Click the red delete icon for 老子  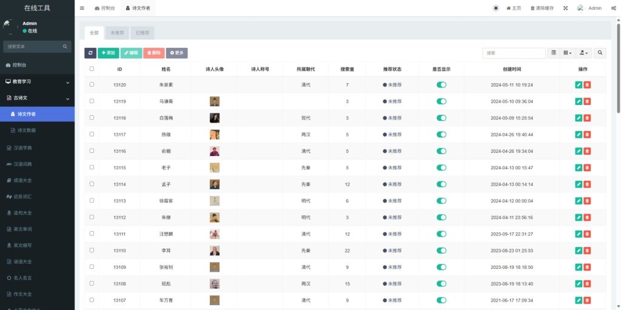point(587,167)
